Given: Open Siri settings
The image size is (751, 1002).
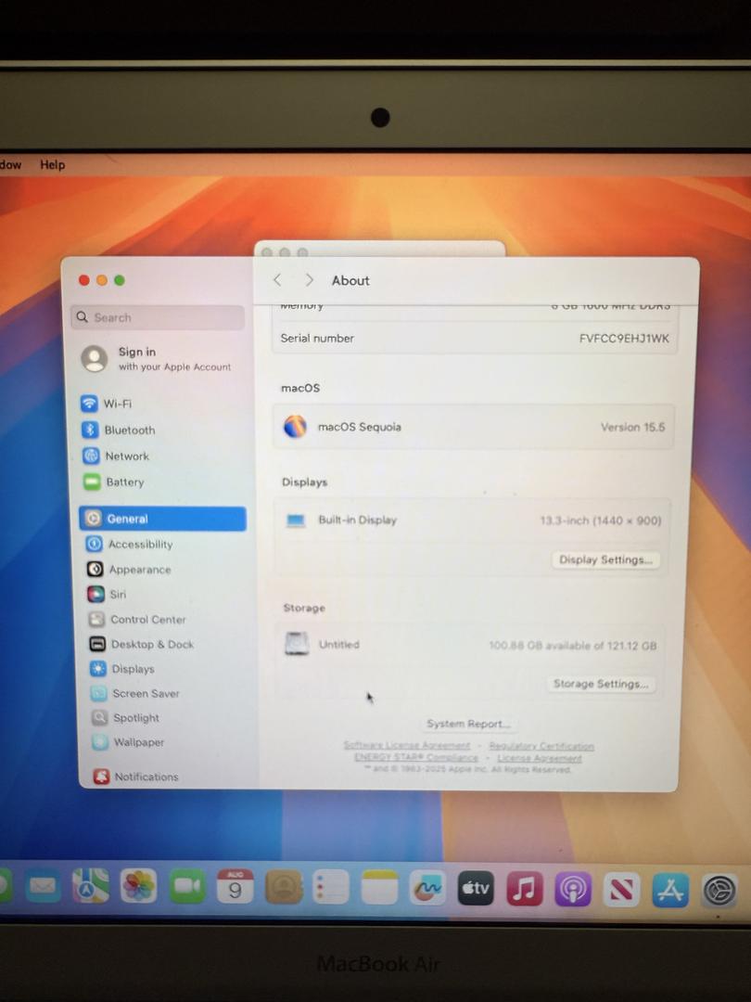Looking at the screenshot, I should (107, 595).
